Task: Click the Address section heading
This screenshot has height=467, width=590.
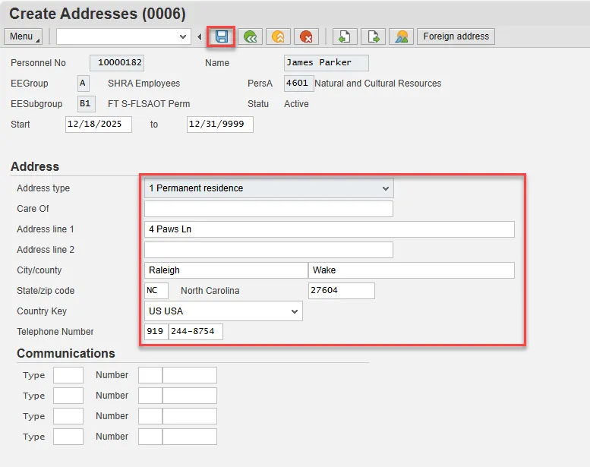Action: [x=35, y=167]
